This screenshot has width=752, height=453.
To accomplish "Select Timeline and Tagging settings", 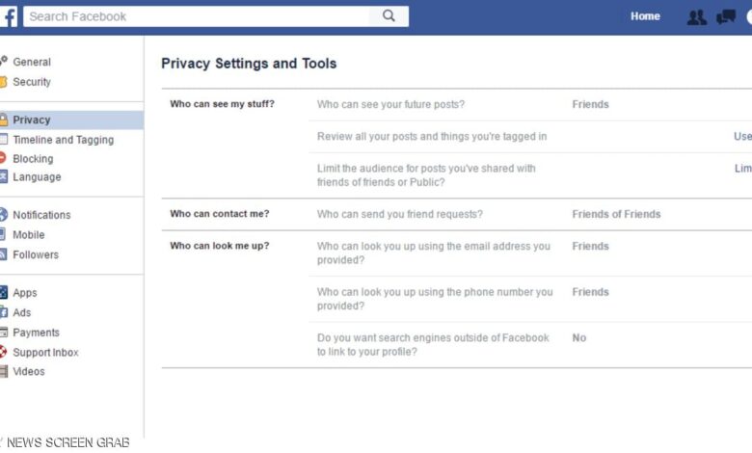I will [63, 140].
